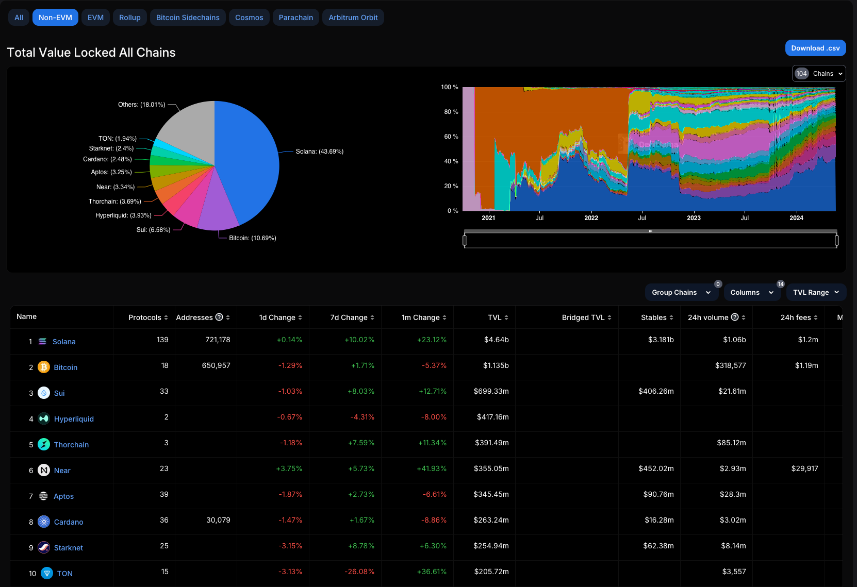857x587 pixels.
Task: Sort by 7d Change column arrows
Action: click(372, 317)
